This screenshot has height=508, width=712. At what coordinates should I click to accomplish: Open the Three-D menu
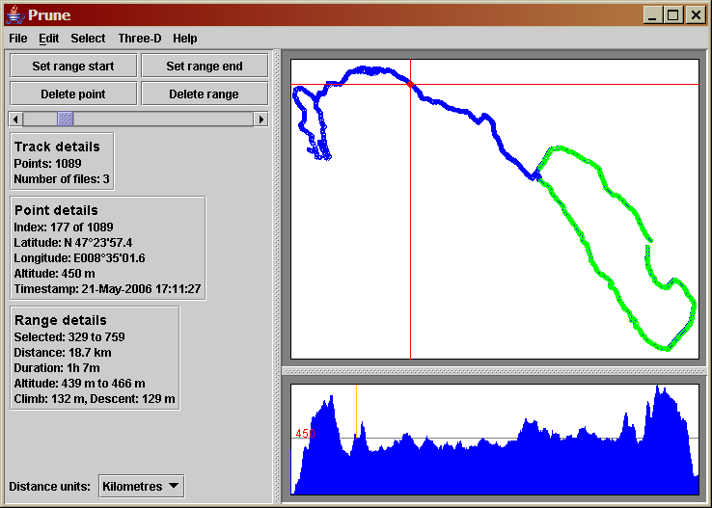140,39
